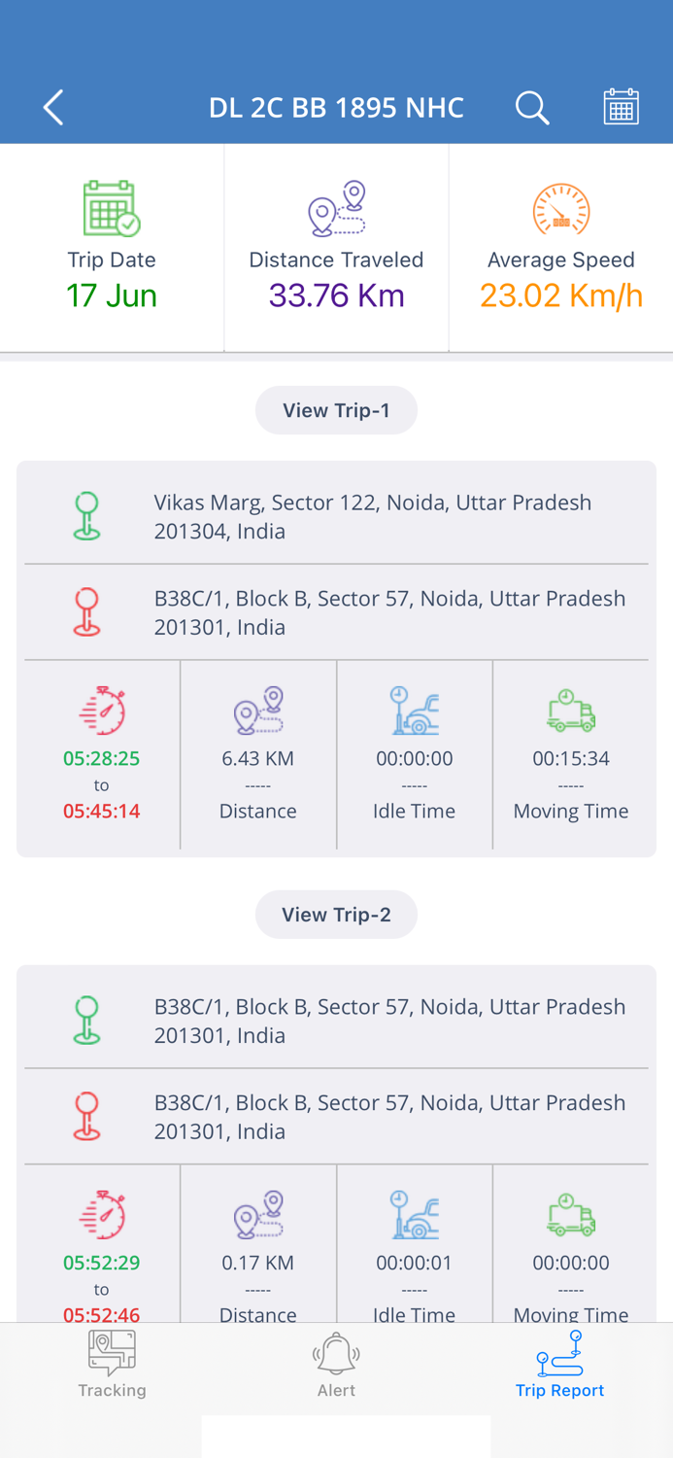Tap Trip-1 green start location pin
This screenshot has width=673, height=1458.
(87, 515)
